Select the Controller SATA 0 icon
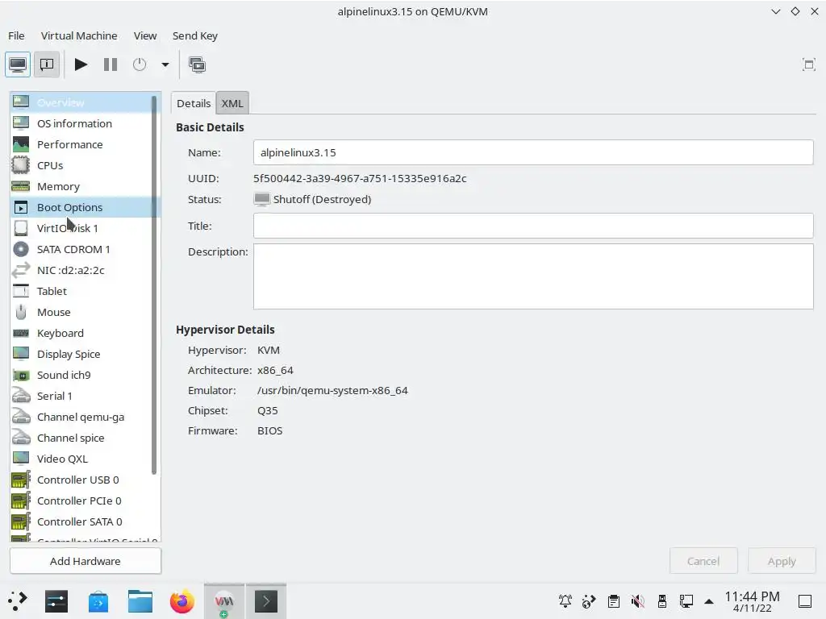 [21, 521]
